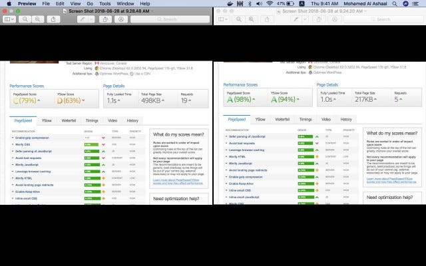
Task: Open the title dropdown of Screen Shot 9.28.48 AM
Action: [x=152, y=11]
